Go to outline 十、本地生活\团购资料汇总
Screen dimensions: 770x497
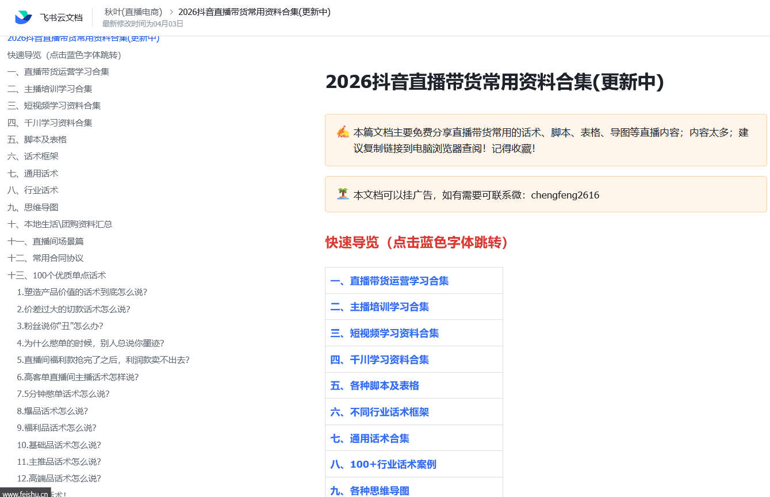(60, 224)
